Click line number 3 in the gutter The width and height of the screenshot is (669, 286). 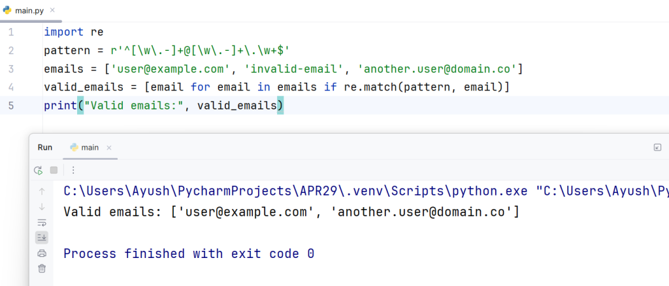coord(11,68)
